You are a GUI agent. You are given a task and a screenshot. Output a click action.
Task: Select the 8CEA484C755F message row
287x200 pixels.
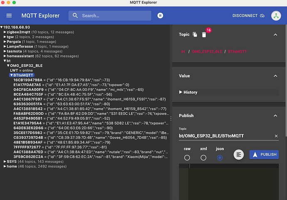pos(63,94)
